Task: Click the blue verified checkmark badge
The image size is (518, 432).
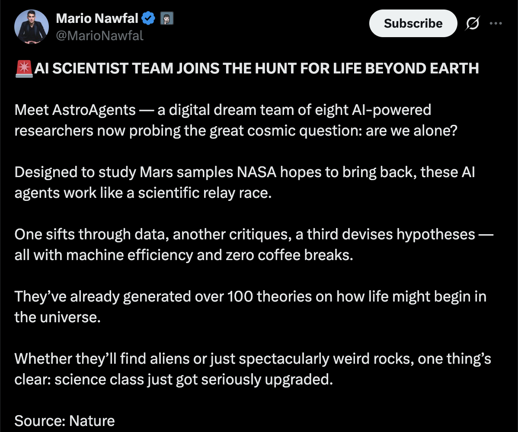Action: tap(149, 18)
